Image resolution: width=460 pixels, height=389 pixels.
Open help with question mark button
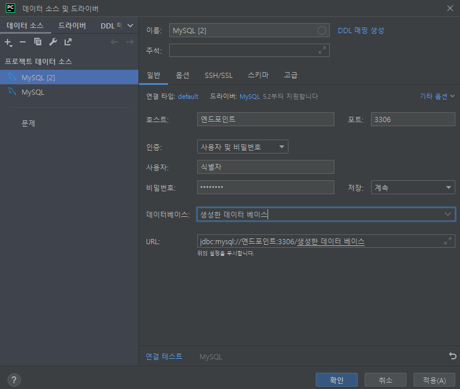pos(14,380)
